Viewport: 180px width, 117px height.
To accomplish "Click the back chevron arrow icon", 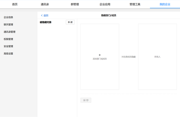I will click(42, 15).
